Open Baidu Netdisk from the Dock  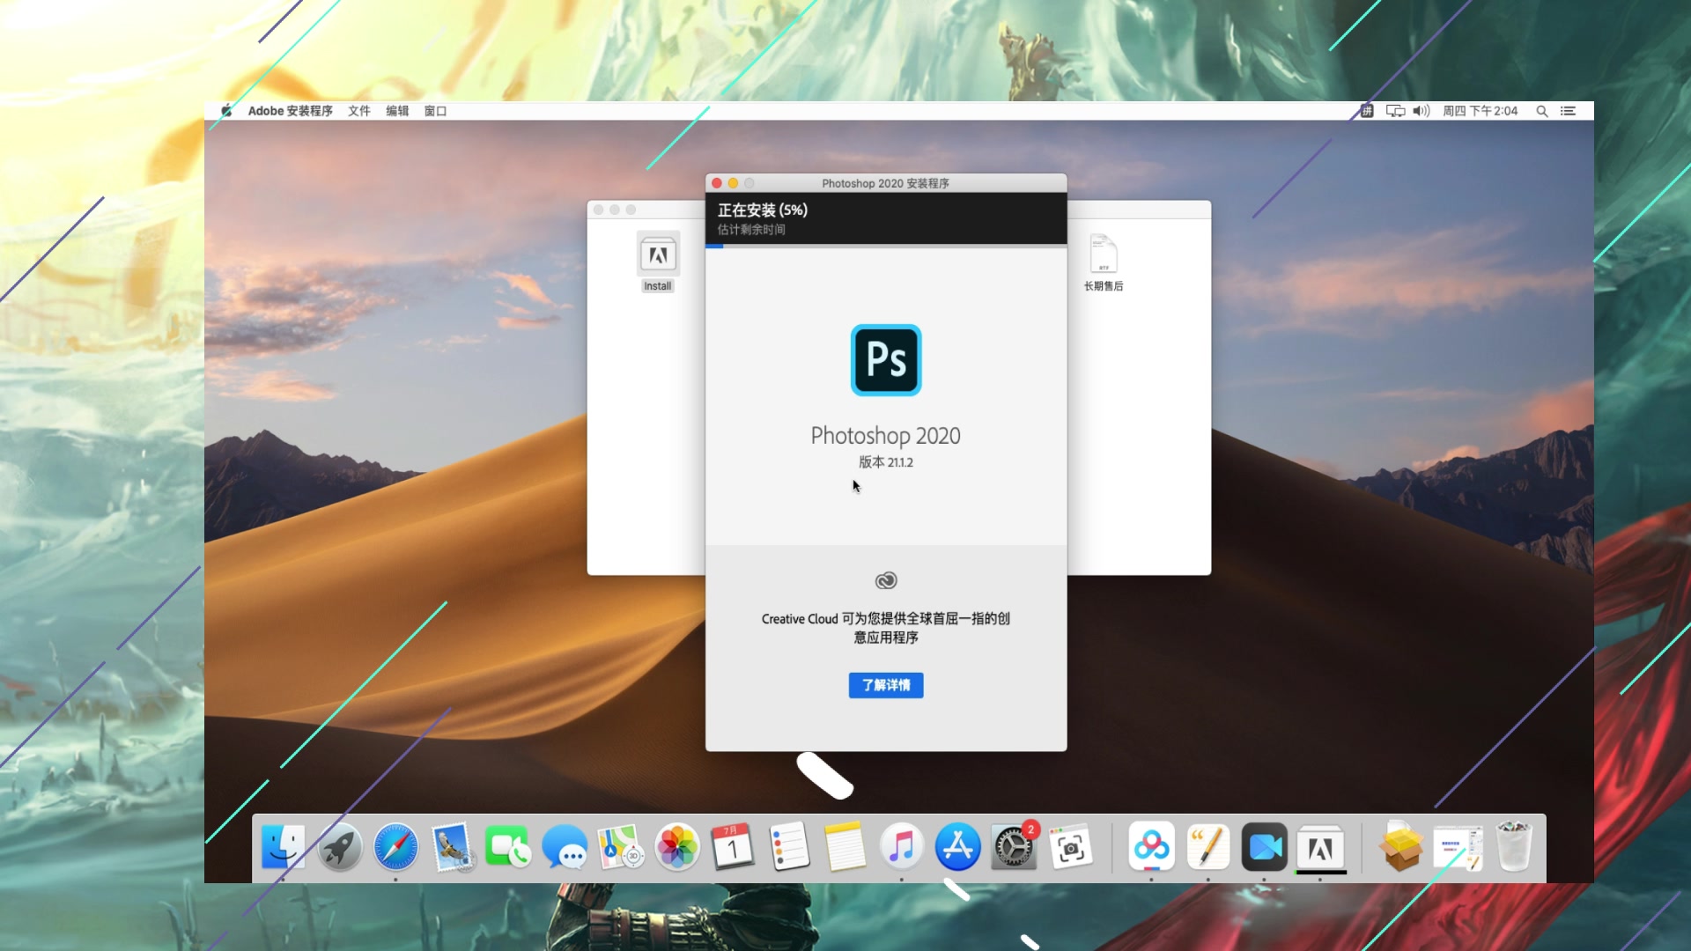(1151, 847)
